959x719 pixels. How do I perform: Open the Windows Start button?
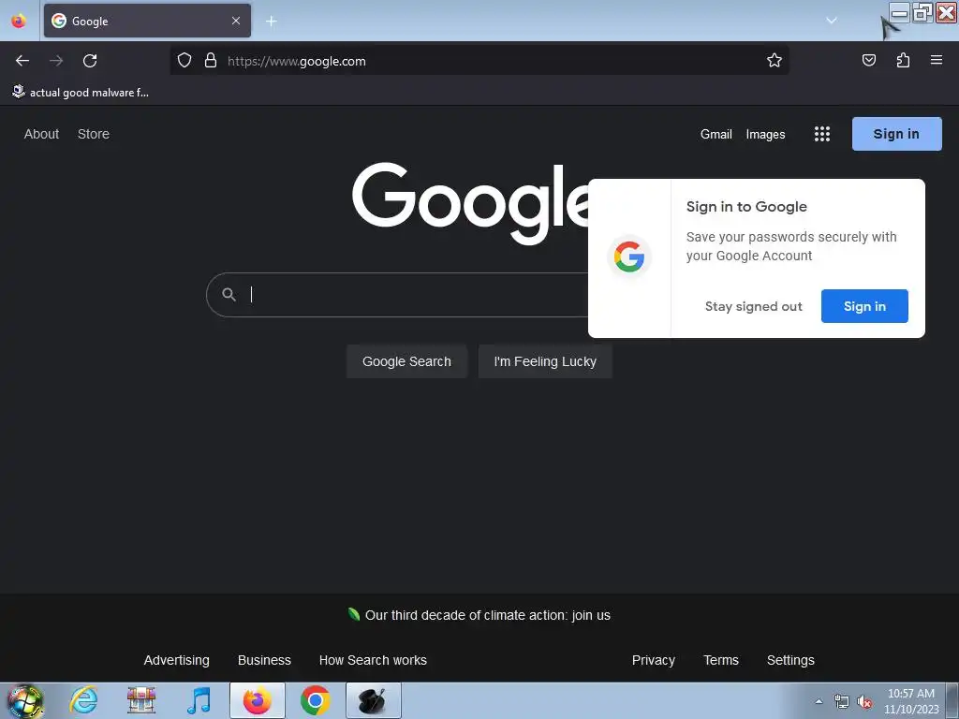click(x=25, y=700)
